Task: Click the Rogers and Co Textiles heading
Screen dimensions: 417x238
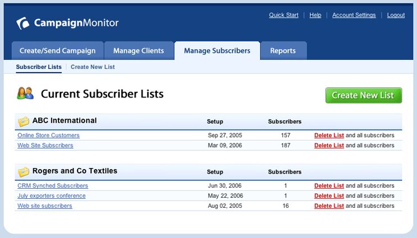Action: pyautogui.click(x=75, y=171)
